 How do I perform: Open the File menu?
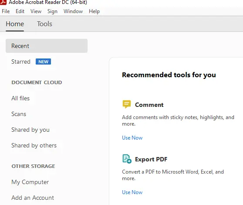click(x=6, y=11)
